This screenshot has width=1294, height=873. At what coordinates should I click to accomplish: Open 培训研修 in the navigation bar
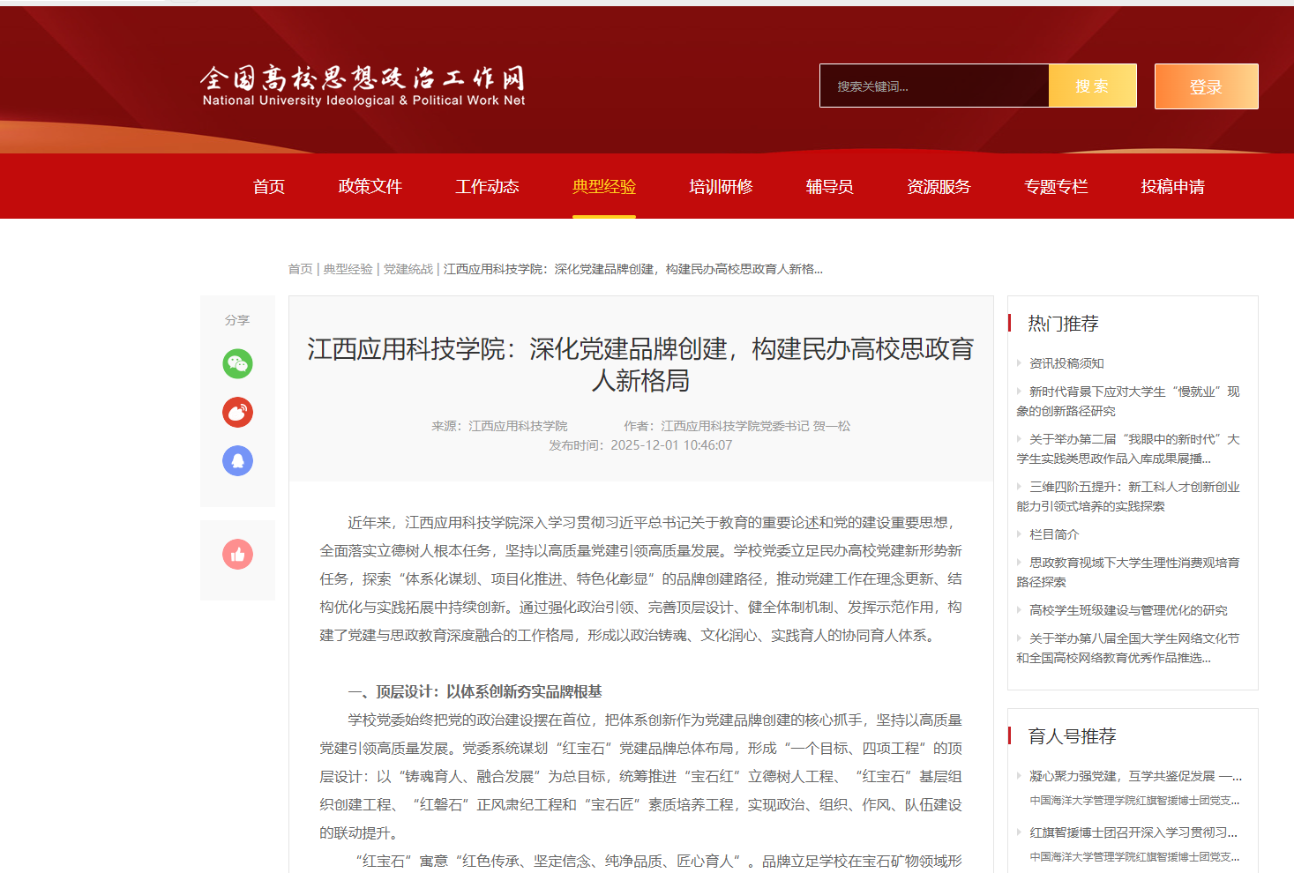[721, 186]
